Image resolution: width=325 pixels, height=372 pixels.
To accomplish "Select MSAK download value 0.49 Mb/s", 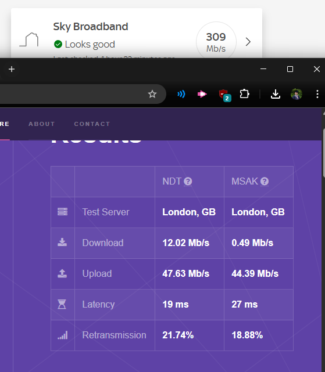I will point(252,243).
